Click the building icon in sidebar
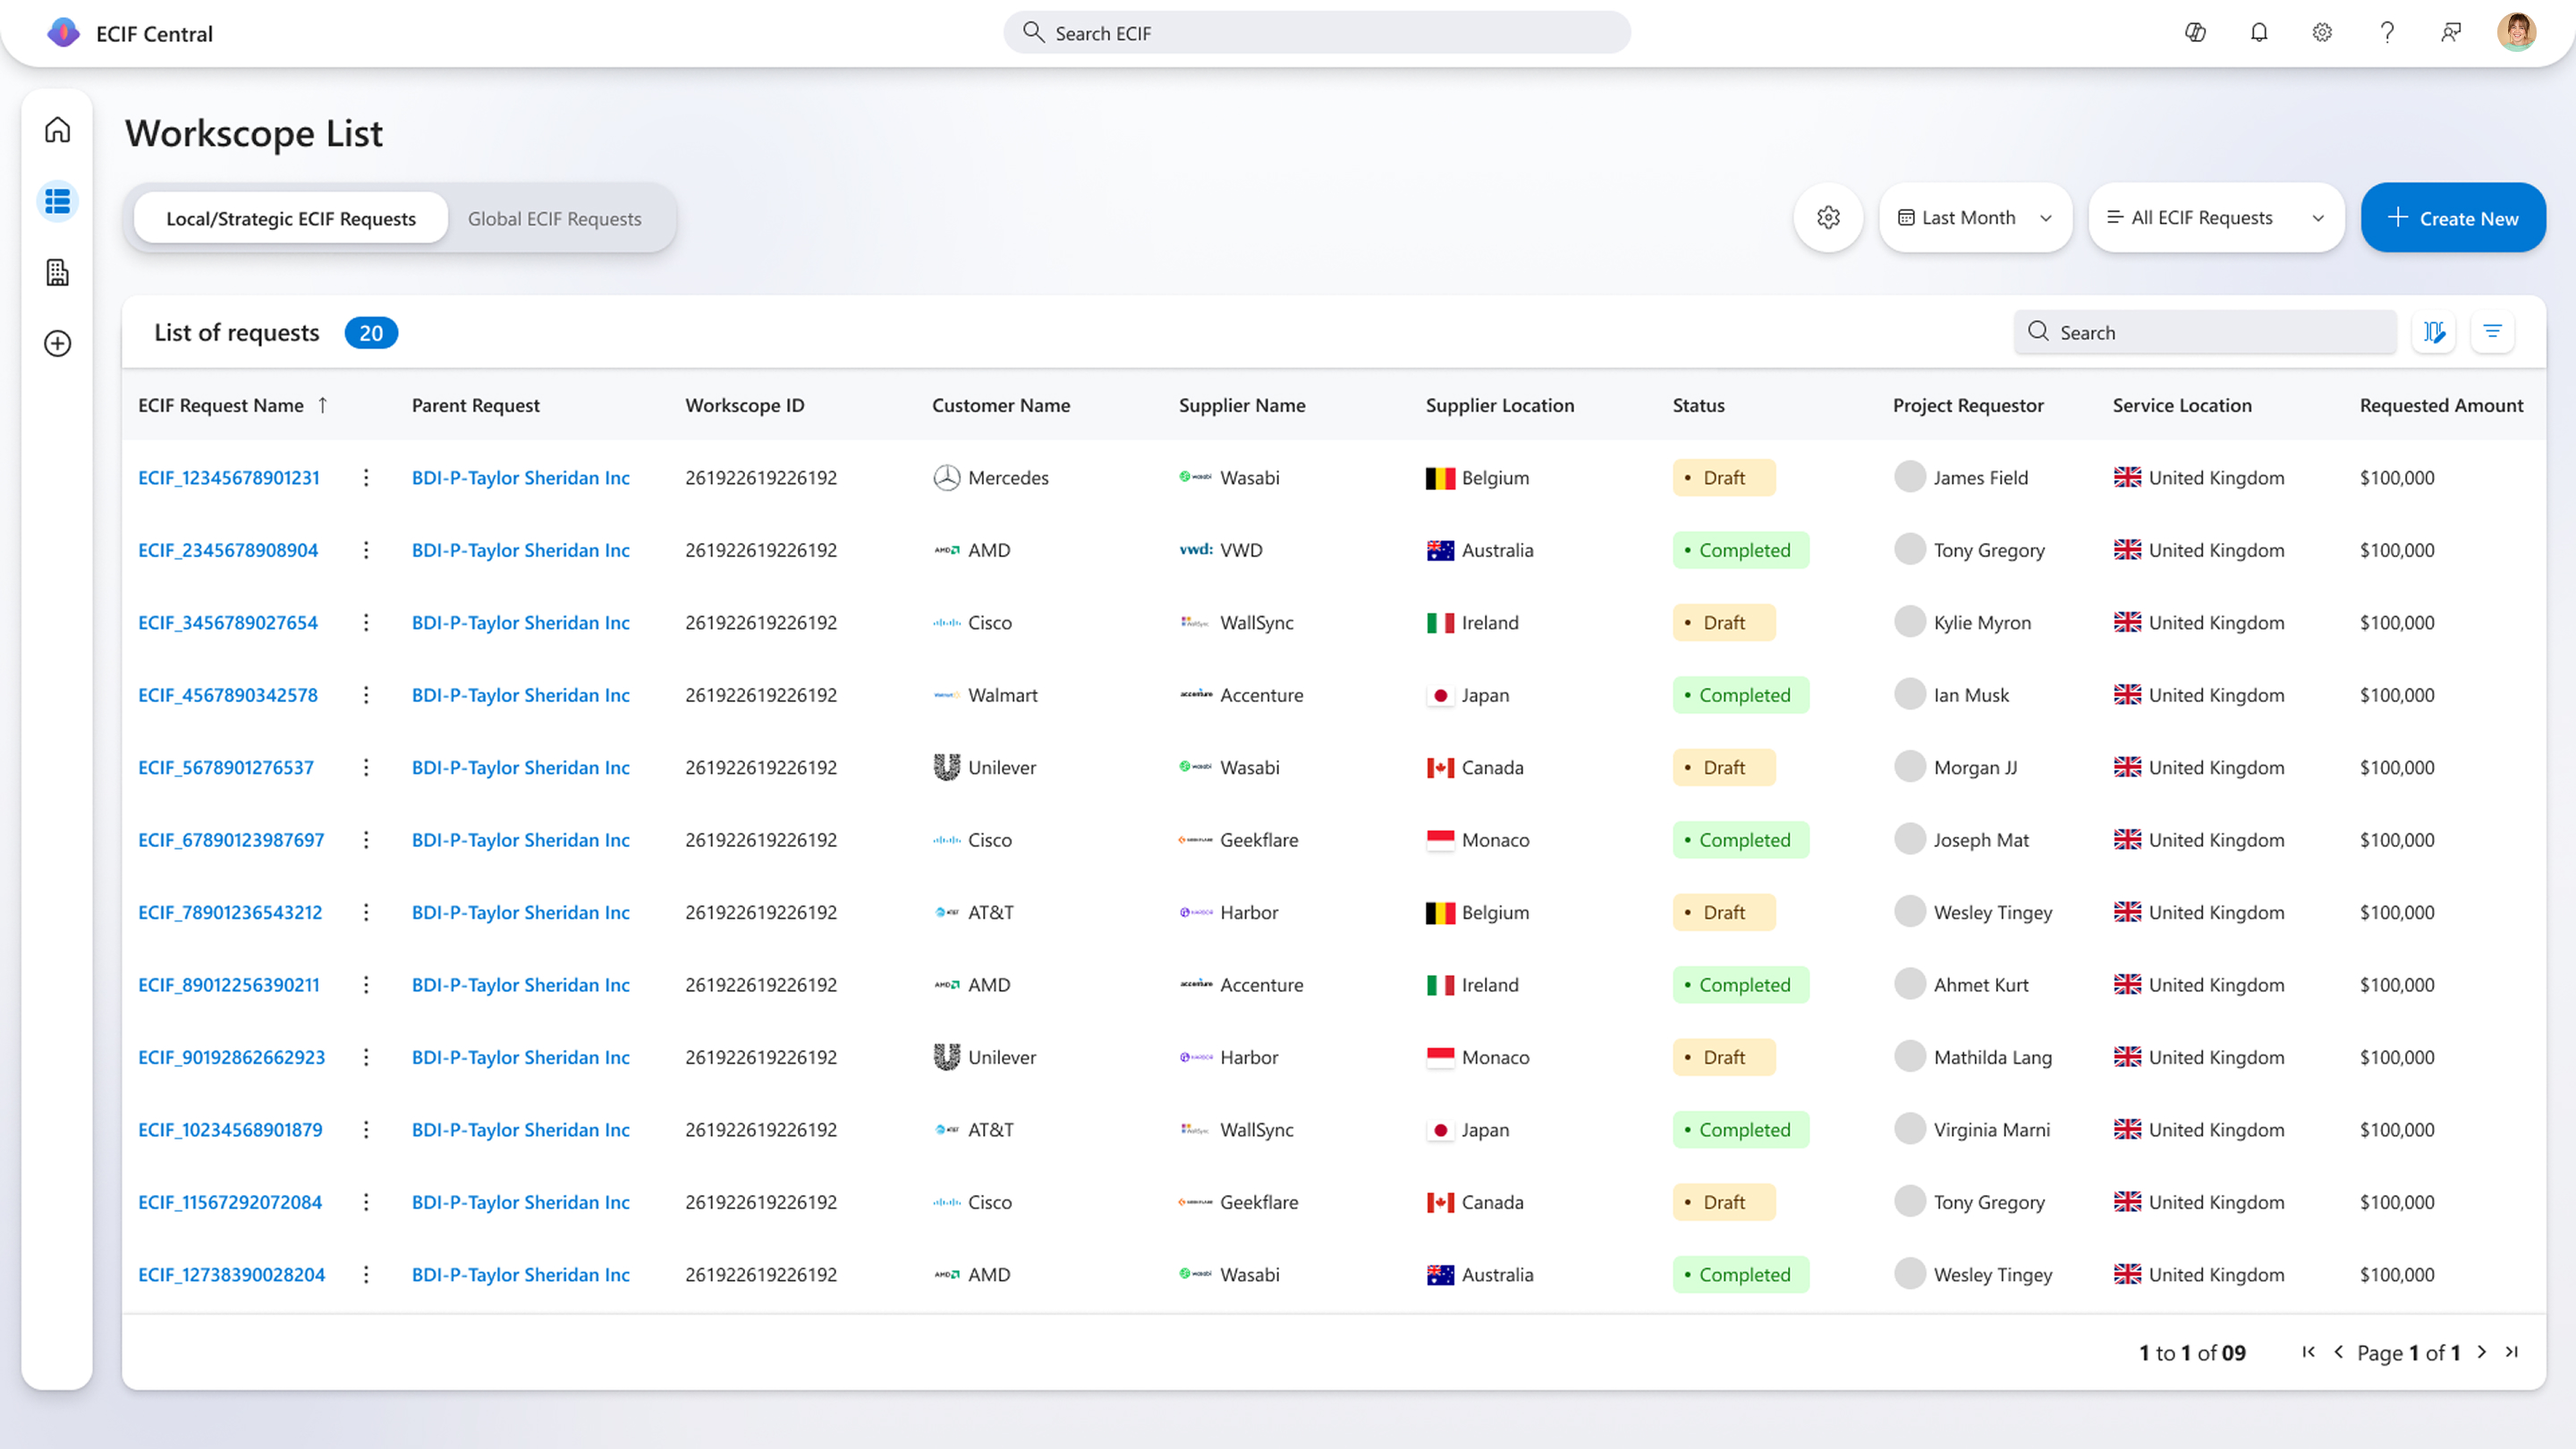This screenshot has height=1449, width=2576. point(57,272)
